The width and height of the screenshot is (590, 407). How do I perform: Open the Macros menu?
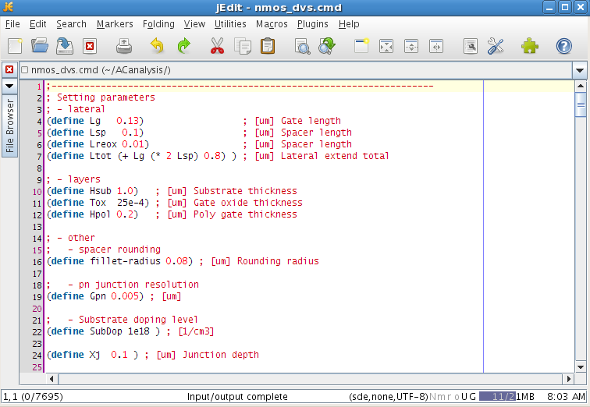[272, 24]
